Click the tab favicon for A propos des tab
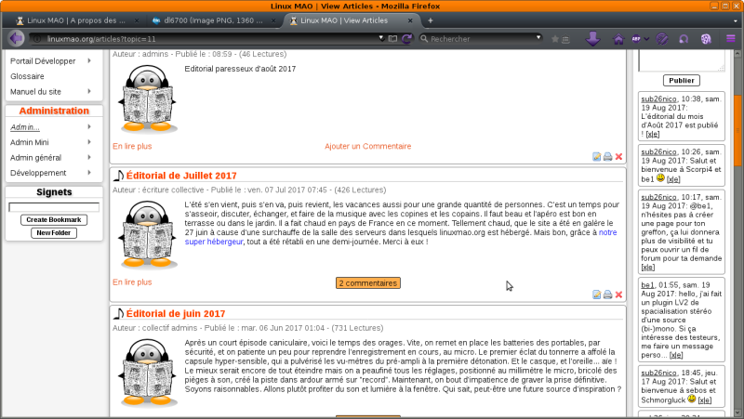Viewport: 744px width, 419px height. [x=20, y=20]
